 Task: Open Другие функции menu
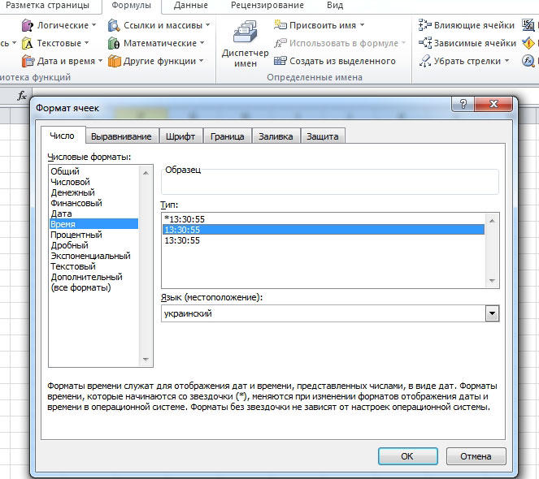click(156, 61)
